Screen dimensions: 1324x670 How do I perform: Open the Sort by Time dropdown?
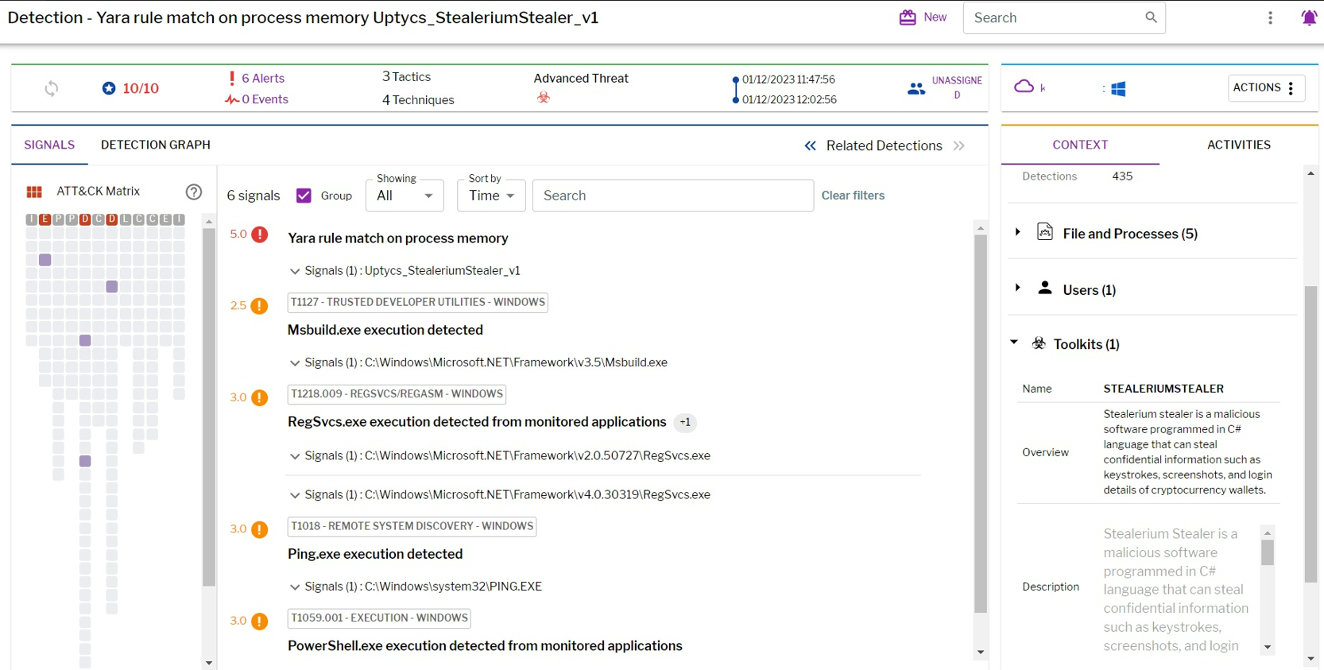coord(491,196)
